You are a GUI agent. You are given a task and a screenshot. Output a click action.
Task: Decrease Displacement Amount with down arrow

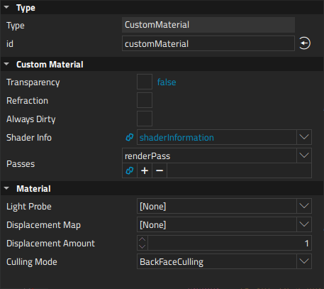tap(143, 246)
